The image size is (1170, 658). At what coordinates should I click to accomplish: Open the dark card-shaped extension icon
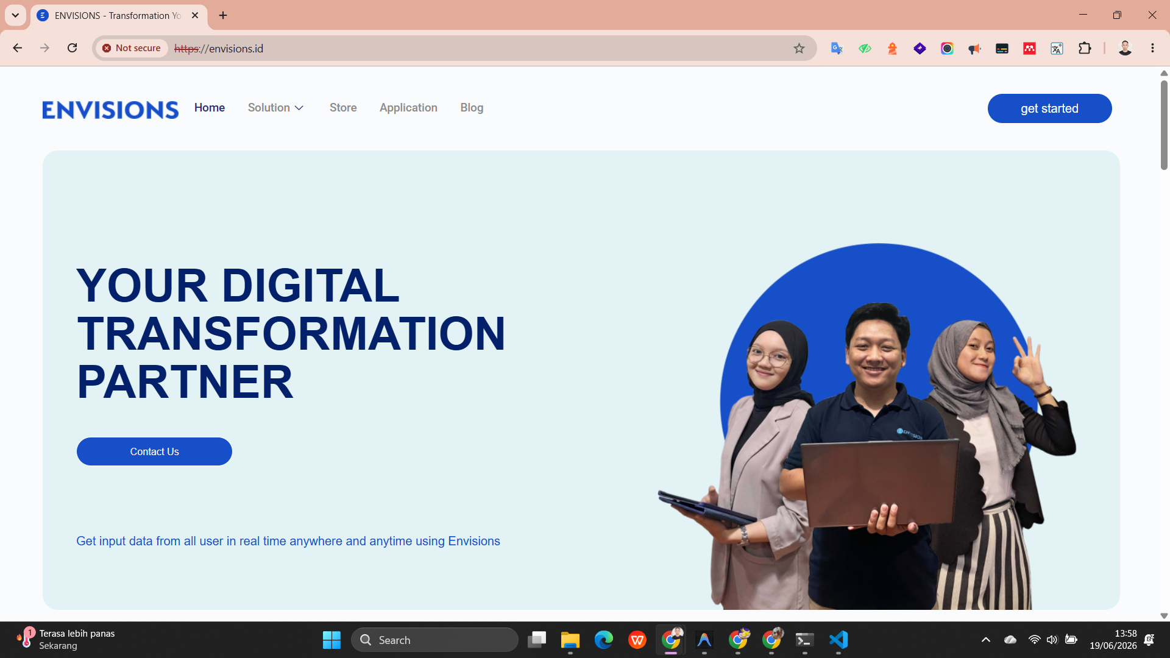pyautogui.click(x=1002, y=48)
